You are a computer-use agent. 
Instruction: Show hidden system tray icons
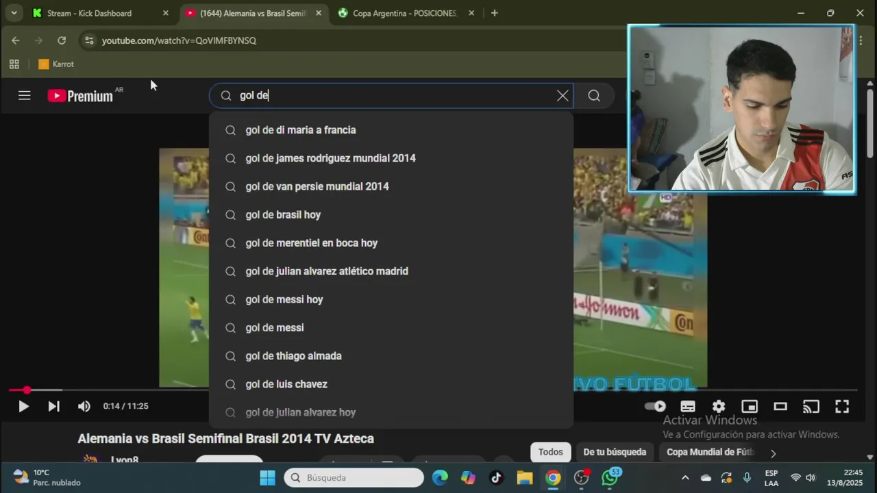click(x=685, y=478)
